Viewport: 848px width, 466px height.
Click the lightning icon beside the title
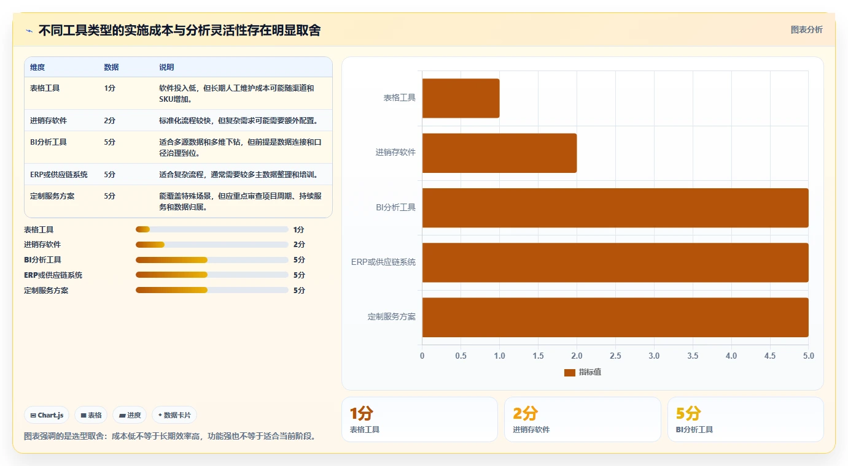(x=29, y=31)
